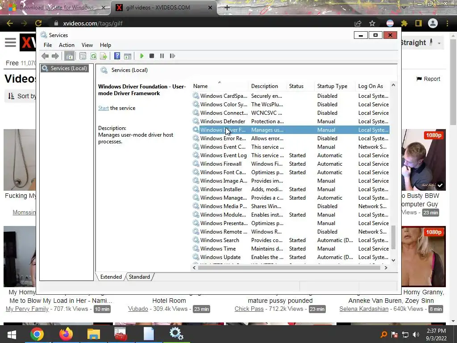Open the Help menu in Services
Screen dimensions: 457x343
tap(105, 45)
